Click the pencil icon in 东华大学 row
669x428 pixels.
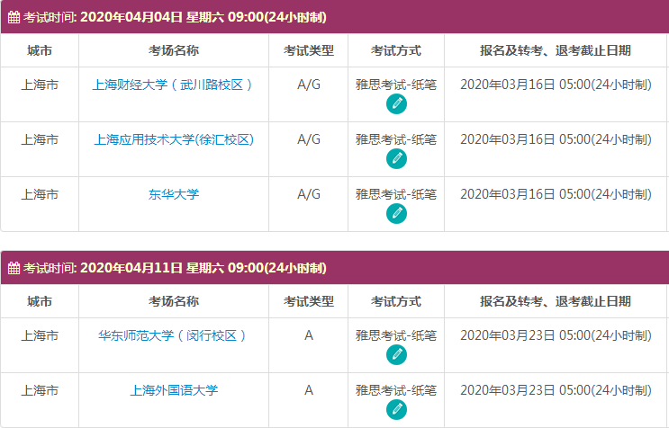point(396,214)
